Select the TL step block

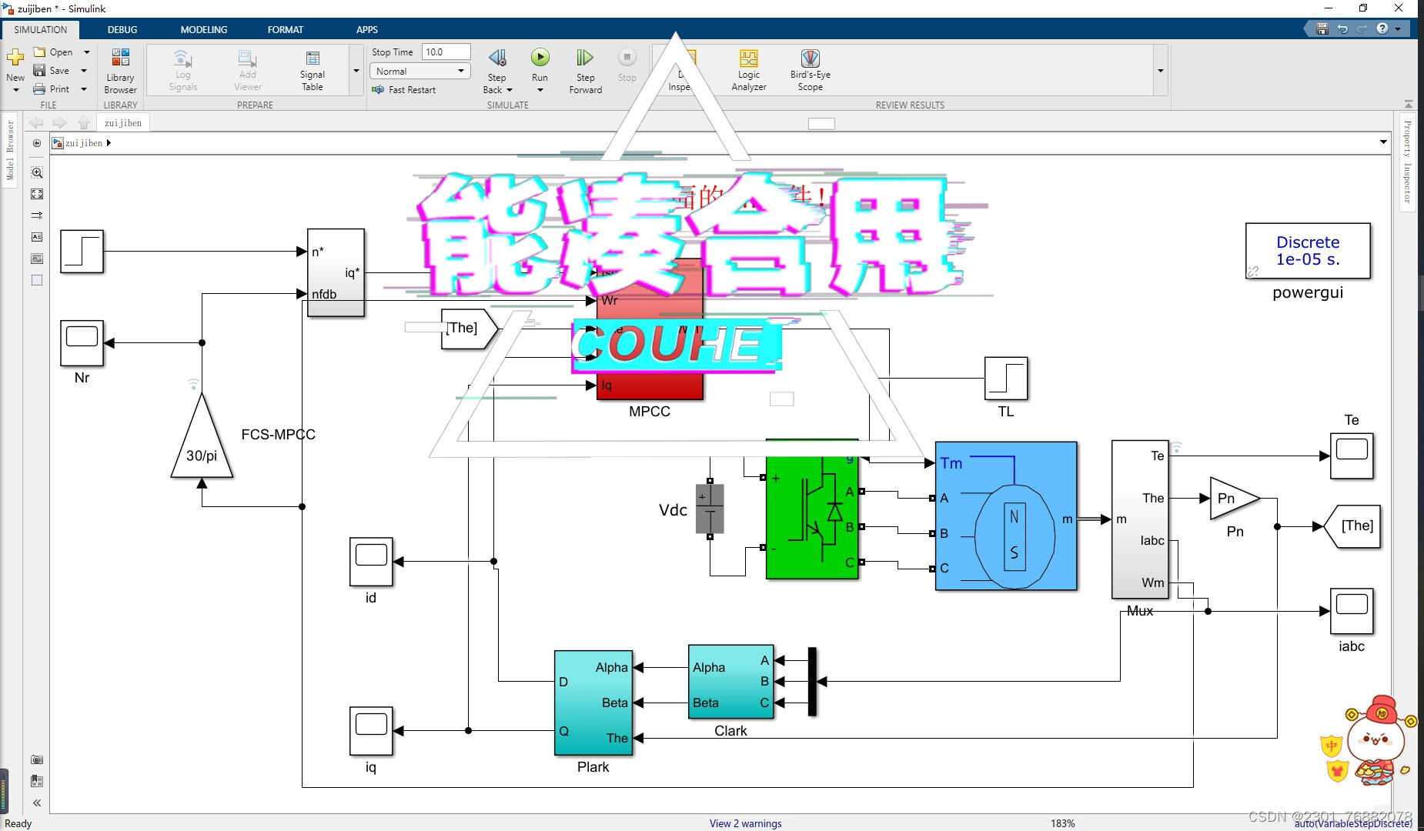[1006, 378]
